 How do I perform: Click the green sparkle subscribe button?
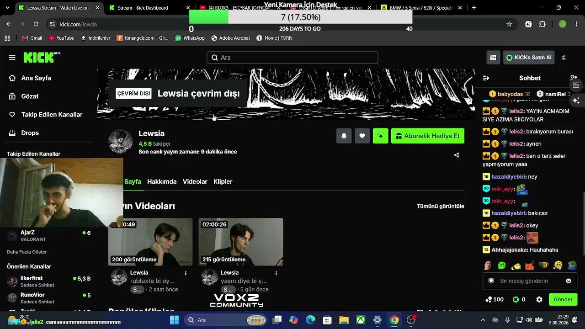coord(381,136)
